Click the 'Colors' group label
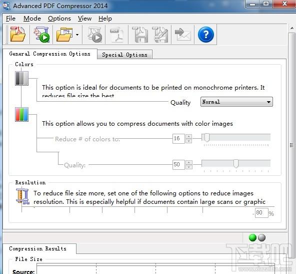296x274 pixels. (x=24, y=64)
